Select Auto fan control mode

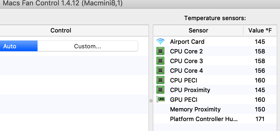pos(19,46)
